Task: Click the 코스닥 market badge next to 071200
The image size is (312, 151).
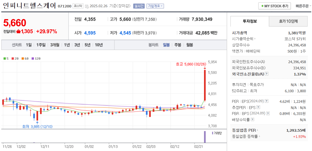Action: pyautogui.click(x=78, y=6)
